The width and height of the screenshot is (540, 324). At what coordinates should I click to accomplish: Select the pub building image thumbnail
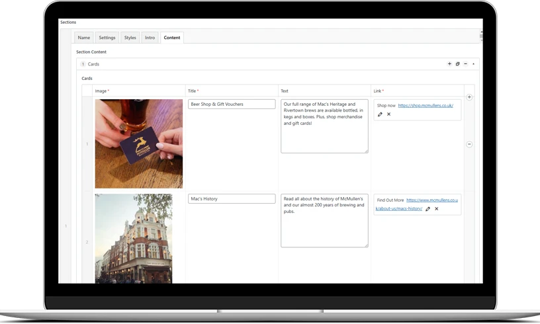click(134, 239)
